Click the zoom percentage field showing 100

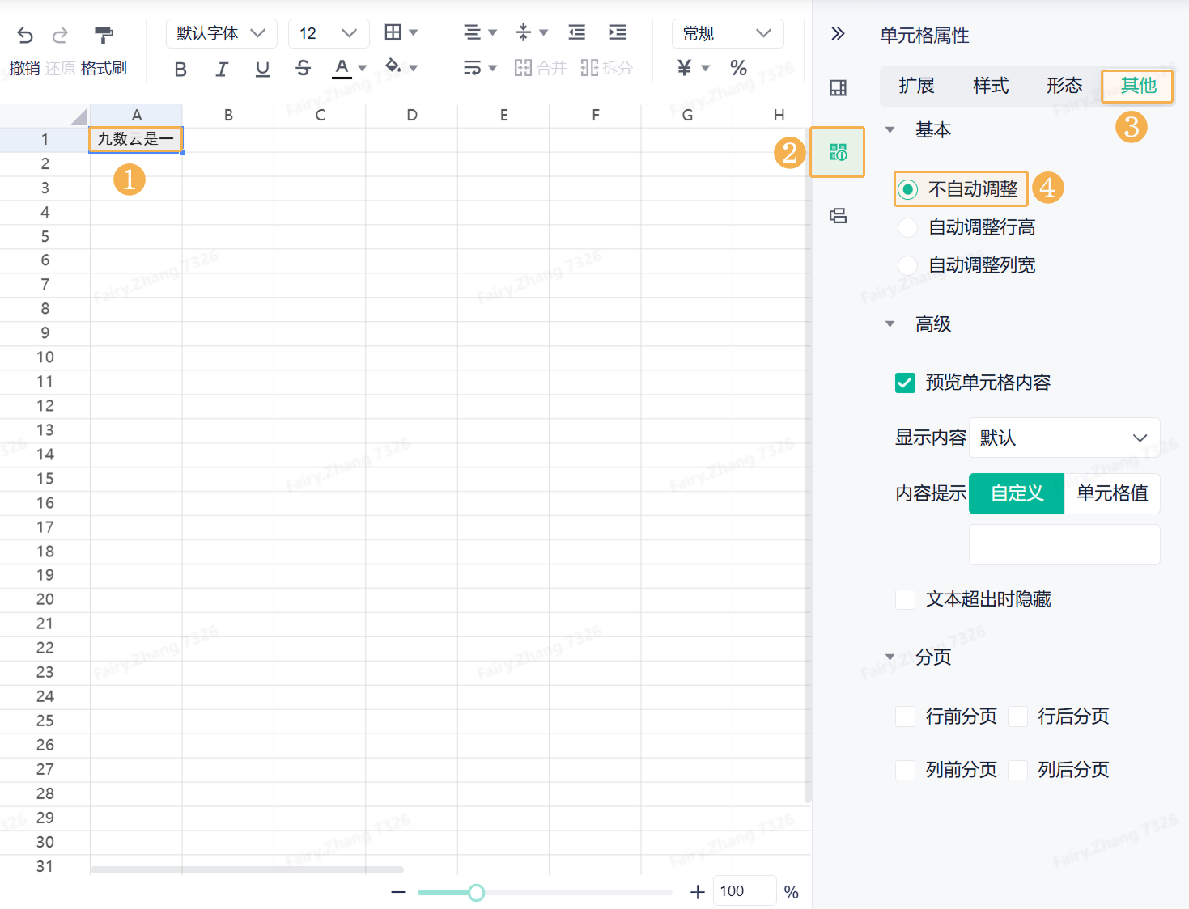coord(745,891)
